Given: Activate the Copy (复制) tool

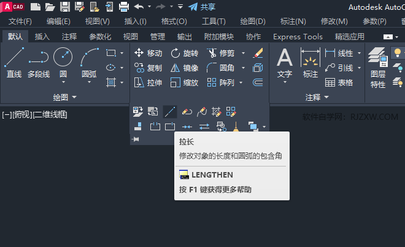Looking at the screenshot, I should 148,68.
